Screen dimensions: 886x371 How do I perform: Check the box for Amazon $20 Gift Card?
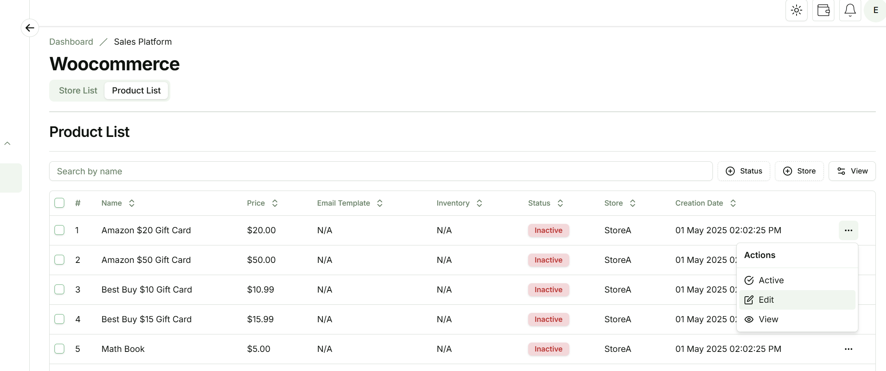pos(59,230)
